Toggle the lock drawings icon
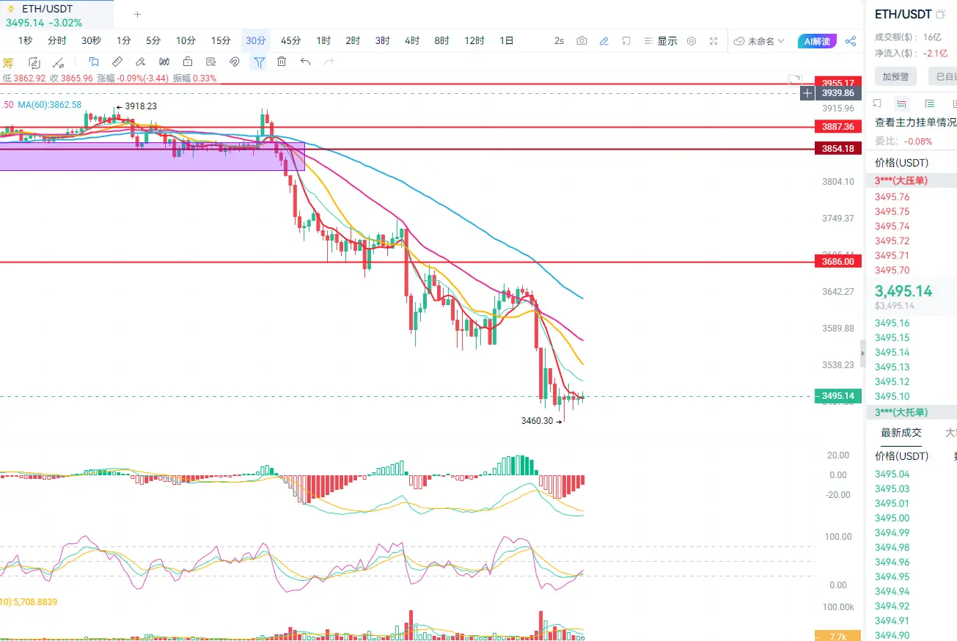This screenshot has height=641, width=957. [188, 62]
